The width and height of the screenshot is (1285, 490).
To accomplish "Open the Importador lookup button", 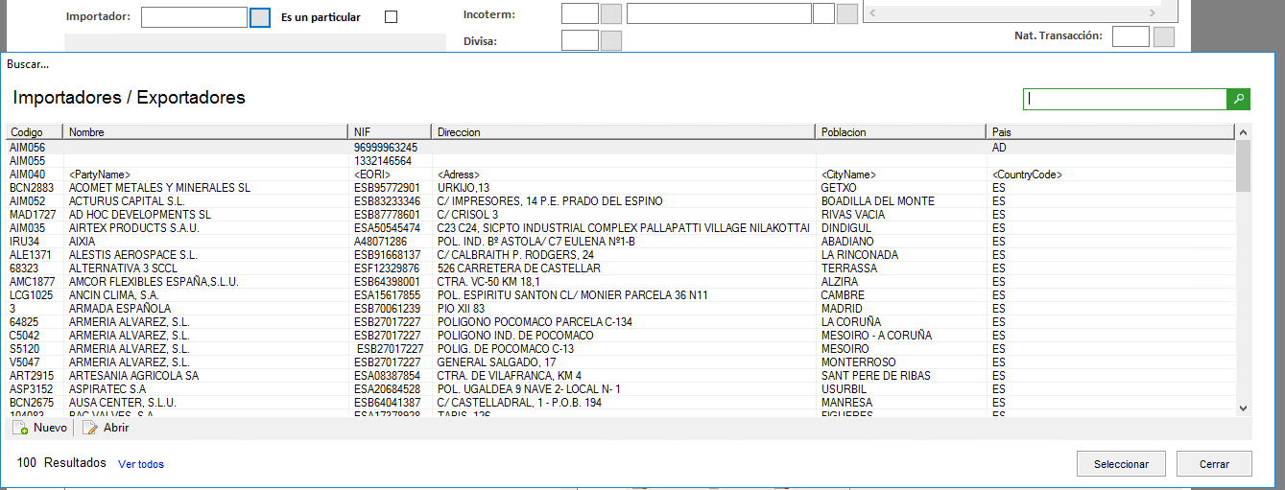I will (260, 17).
